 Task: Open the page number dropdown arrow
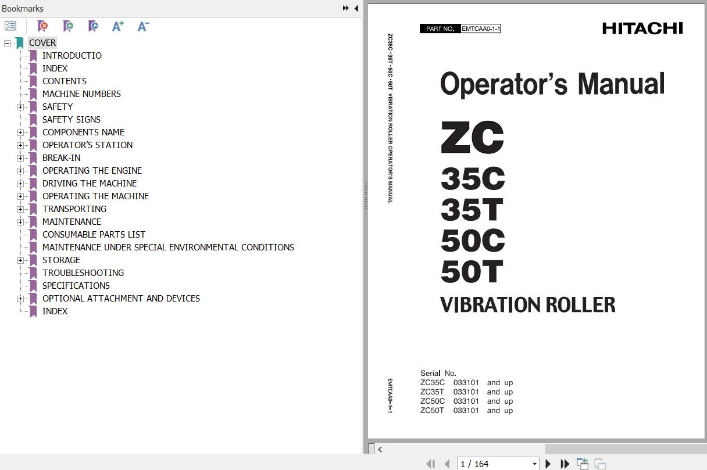pyautogui.click(x=534, y=464)
